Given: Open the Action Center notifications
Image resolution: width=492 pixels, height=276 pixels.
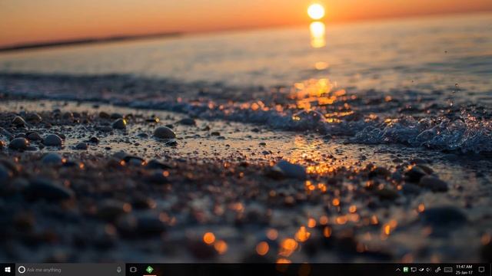Looking at the screenshot, I should 482,270.
